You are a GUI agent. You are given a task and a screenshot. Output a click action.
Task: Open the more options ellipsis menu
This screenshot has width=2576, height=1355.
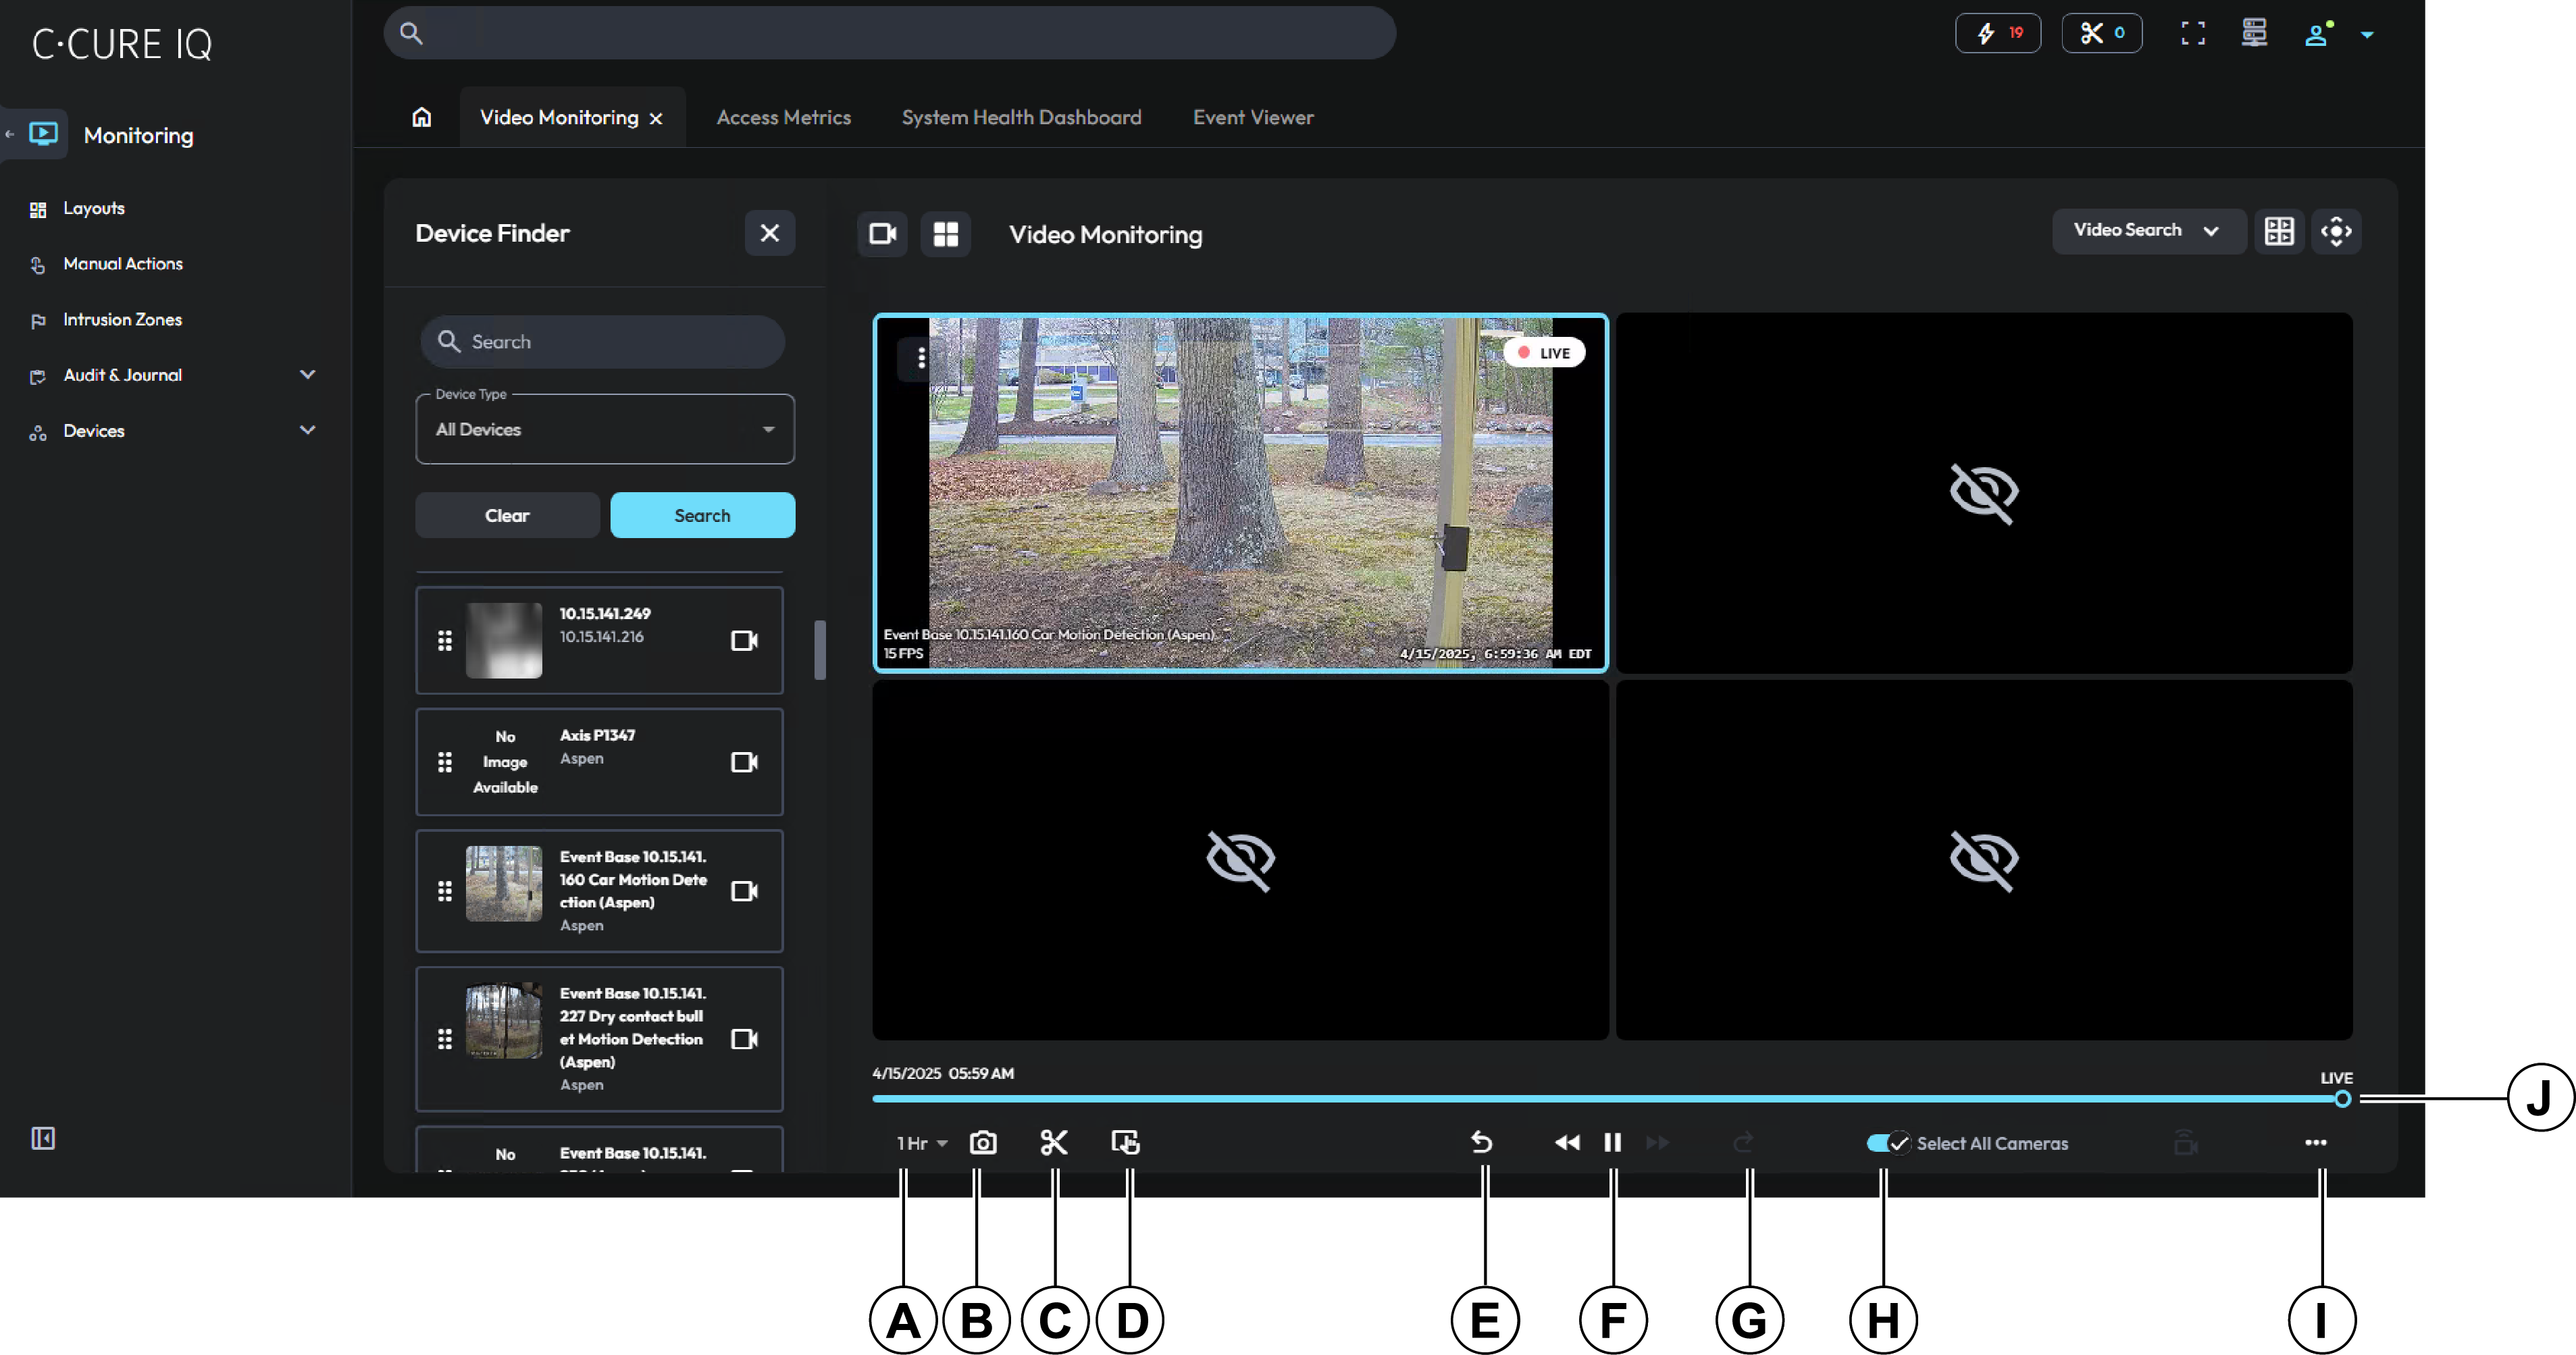[x=2315, y=1142]
